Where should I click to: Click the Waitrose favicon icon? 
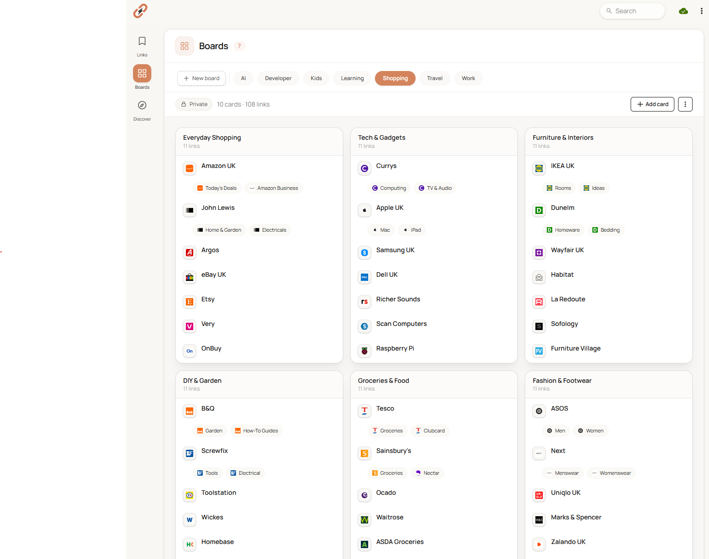365,520
